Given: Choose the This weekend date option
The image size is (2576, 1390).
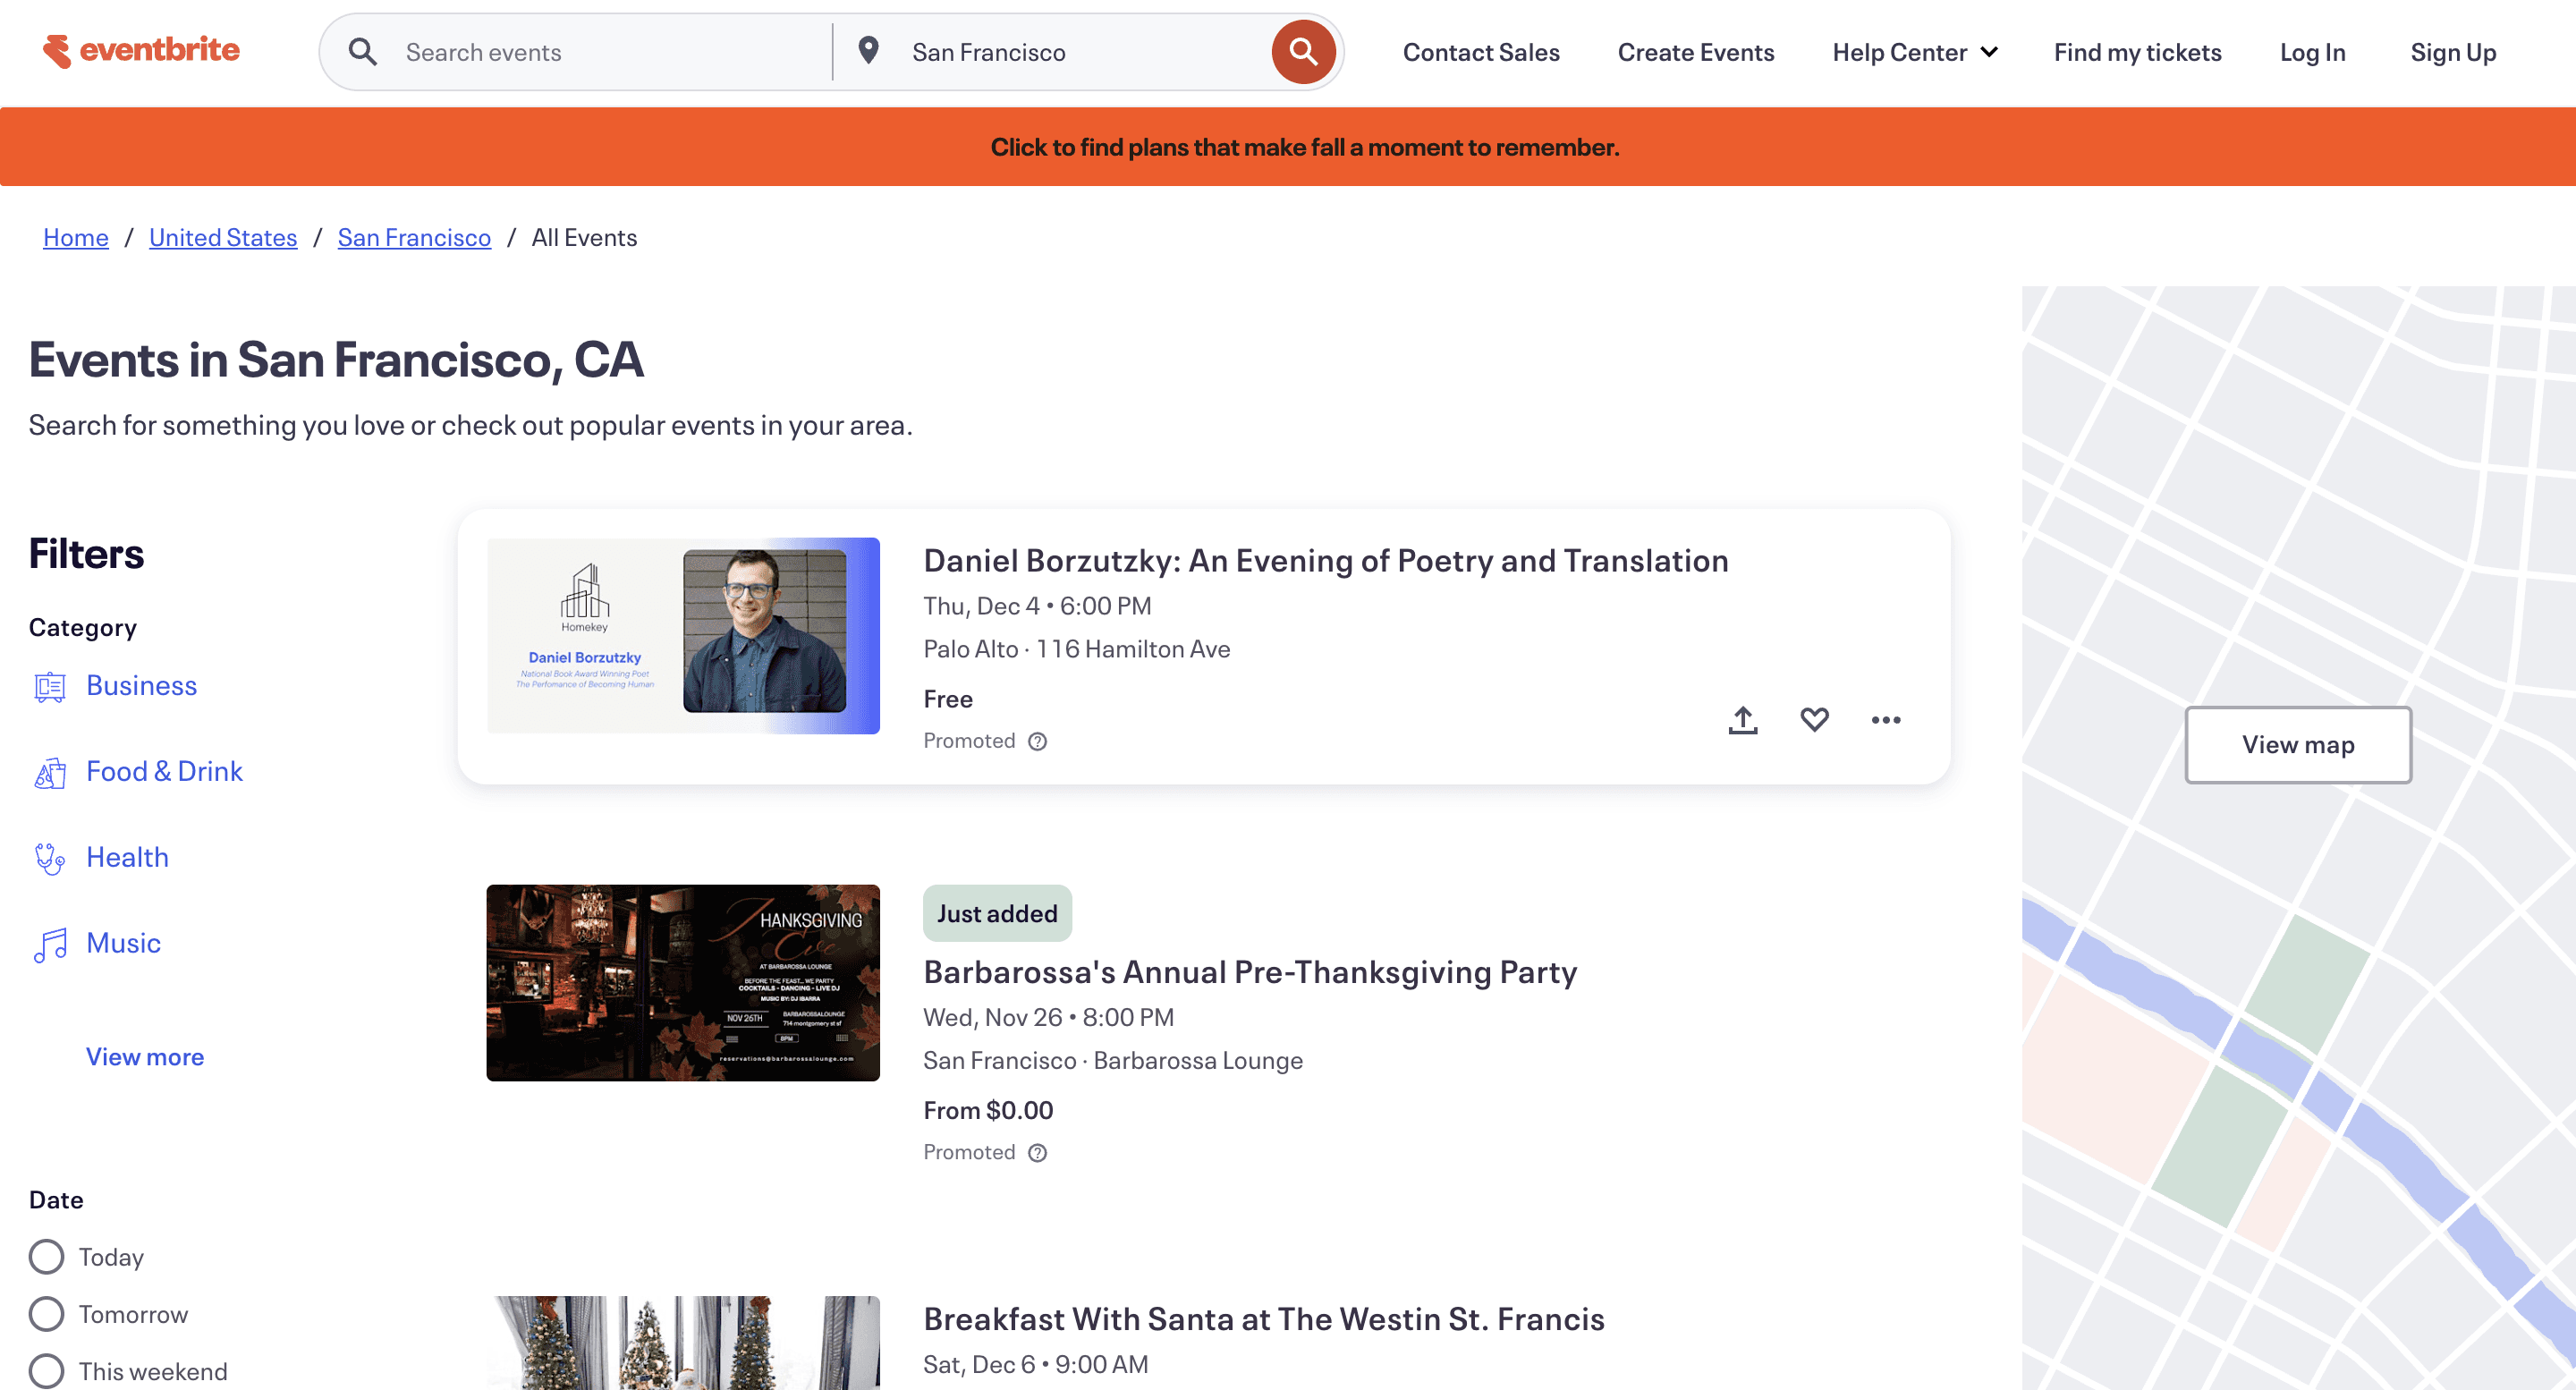Looking at the screenshot, I should pyautogui.click(x=46, y=1371).
